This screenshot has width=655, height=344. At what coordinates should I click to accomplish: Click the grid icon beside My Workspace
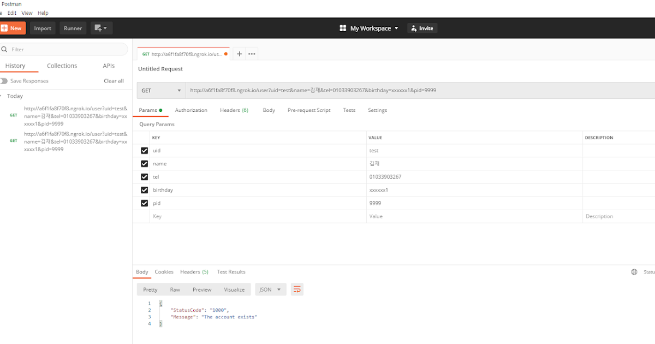point(343,28)
